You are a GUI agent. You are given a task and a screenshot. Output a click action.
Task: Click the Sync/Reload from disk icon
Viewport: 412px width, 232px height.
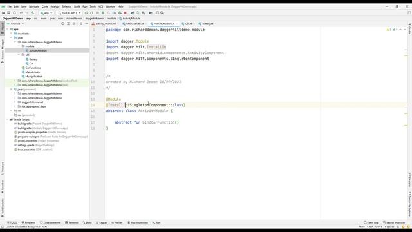tap(14, 13)
